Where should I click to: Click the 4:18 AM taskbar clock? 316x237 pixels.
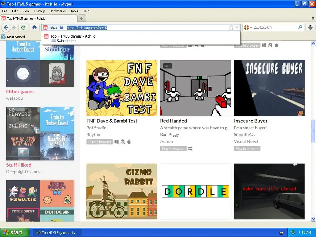[305, 232]
